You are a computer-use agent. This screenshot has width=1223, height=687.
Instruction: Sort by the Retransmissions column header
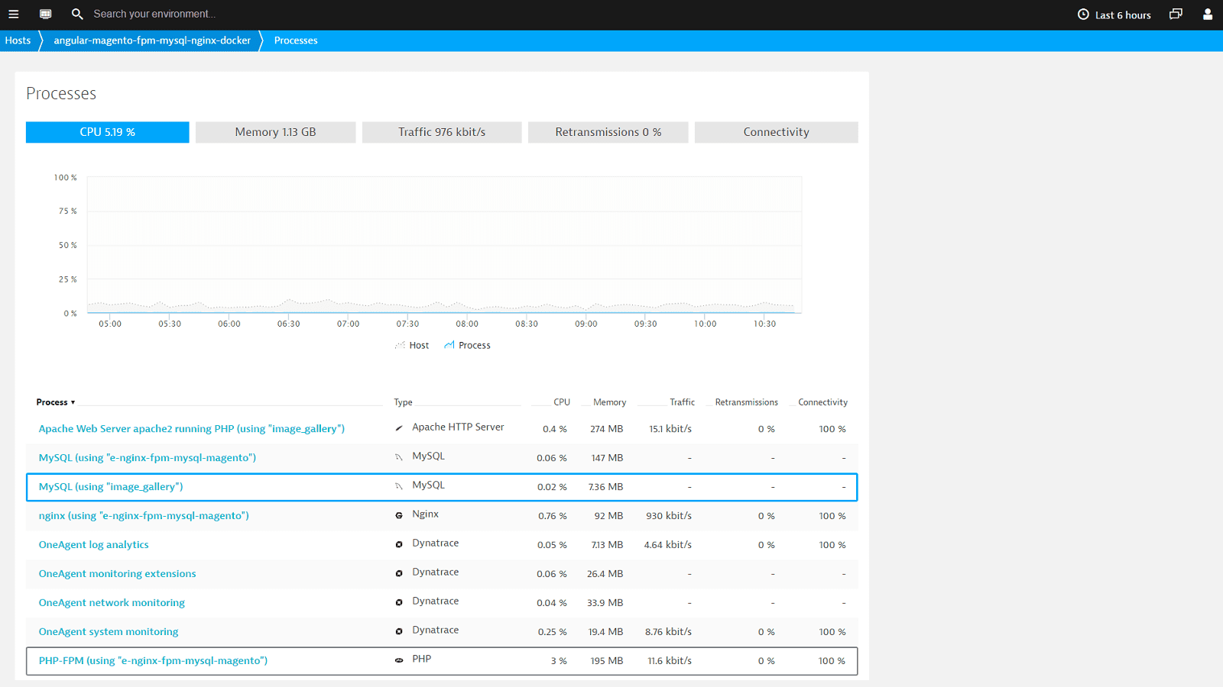[x=746, y=402]
